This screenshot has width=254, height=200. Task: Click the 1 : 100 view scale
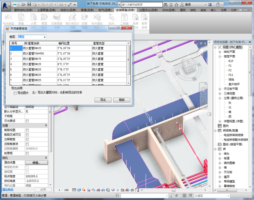[x=63, y=190]
